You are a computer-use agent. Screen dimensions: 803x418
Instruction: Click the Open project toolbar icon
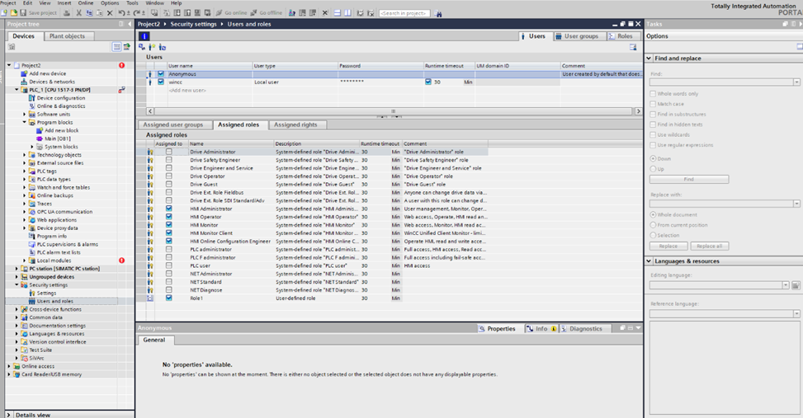coord(14,13)
